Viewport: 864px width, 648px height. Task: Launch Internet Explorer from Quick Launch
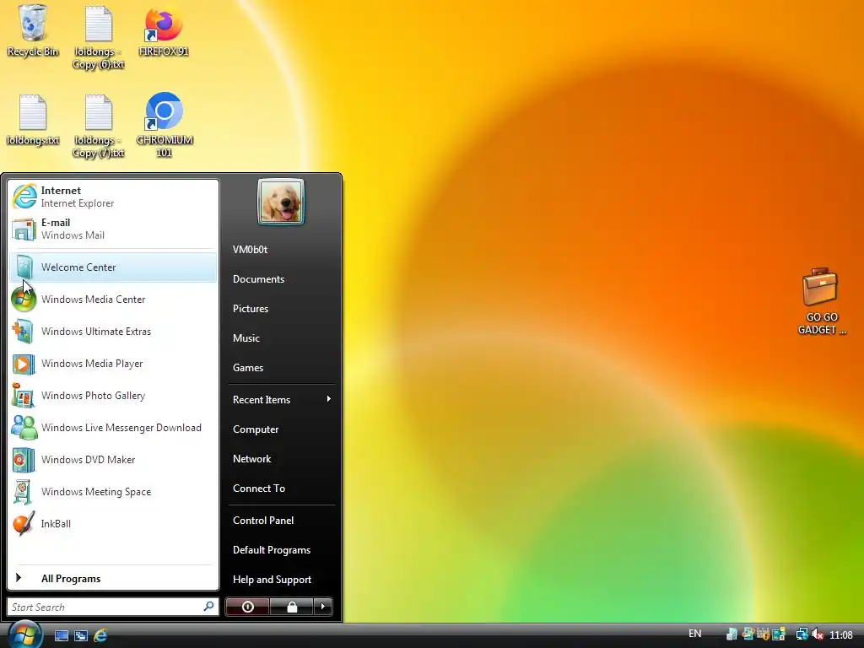click(100, 636)
